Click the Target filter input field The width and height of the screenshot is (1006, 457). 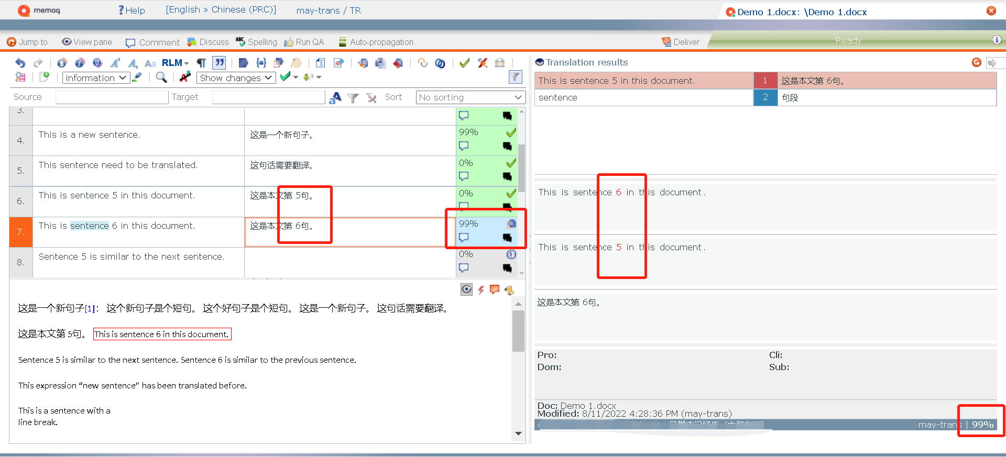tap(269, 97)
